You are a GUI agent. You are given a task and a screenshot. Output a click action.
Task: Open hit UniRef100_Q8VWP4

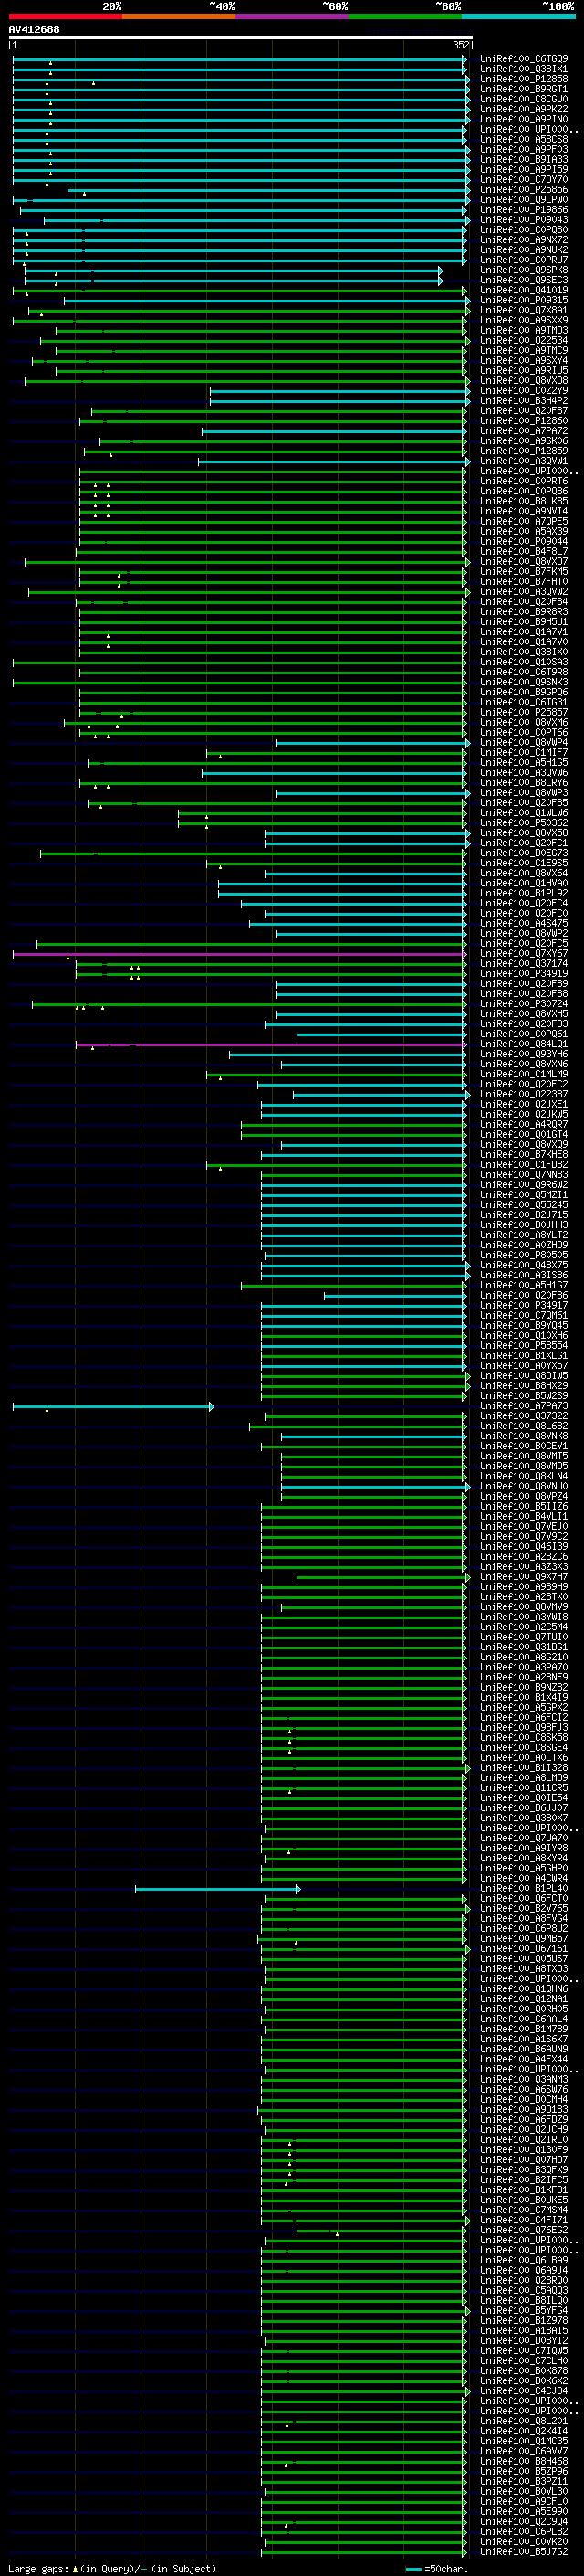click(524, 742)
